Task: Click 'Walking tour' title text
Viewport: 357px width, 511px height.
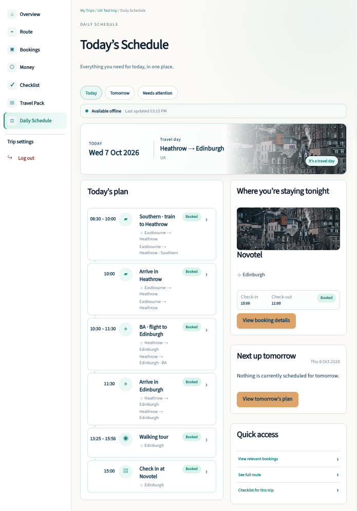Action: click(154, 437)
